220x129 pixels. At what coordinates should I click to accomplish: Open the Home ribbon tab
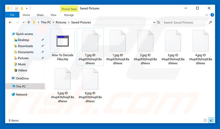[x=26, y=15]
